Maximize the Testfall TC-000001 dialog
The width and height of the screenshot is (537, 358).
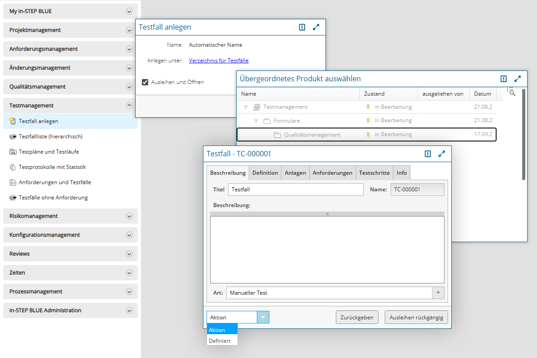pyautogui.click(x=442, y=154)
